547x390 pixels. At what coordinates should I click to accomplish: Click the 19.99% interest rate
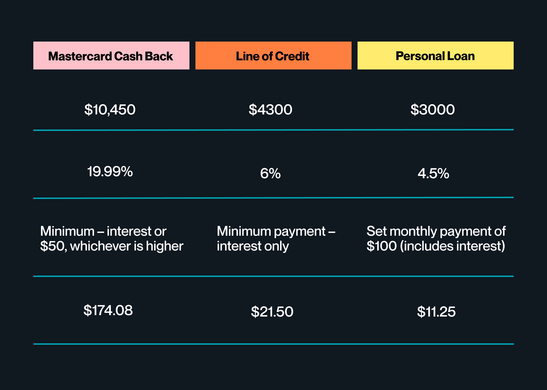point(110,172)
